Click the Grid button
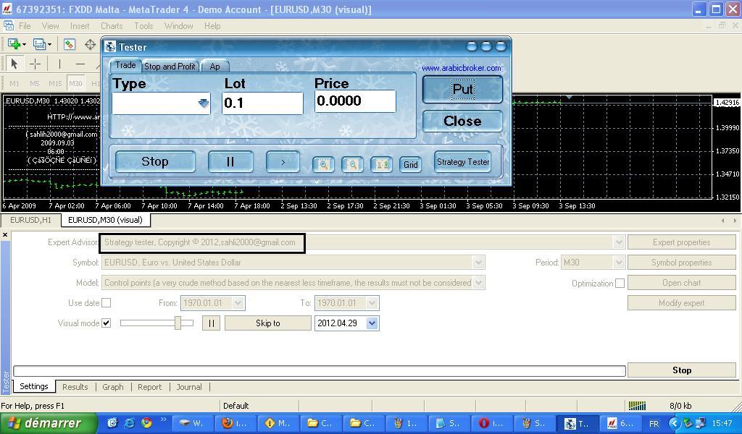This screenshot has height=434, width=742. [410, 164]
